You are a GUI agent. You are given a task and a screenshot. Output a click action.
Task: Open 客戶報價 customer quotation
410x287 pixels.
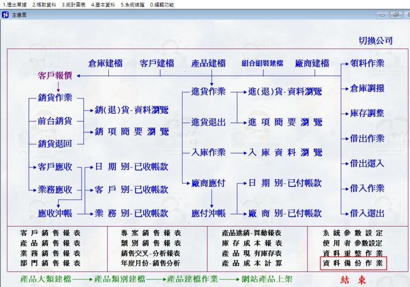click(x=55, y=76)
